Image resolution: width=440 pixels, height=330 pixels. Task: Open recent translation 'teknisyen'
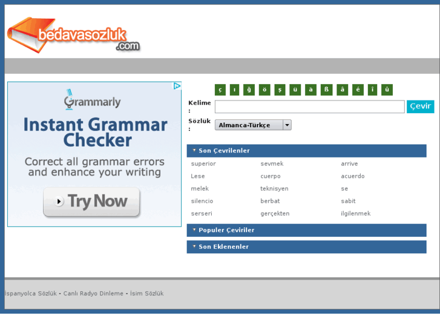pyautogui.click(x=274, y=188)
